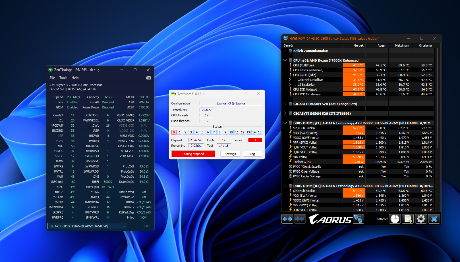Open the Tools menu in ZenTimings
This screenshot has width=460, height=262.
[63, 78]
